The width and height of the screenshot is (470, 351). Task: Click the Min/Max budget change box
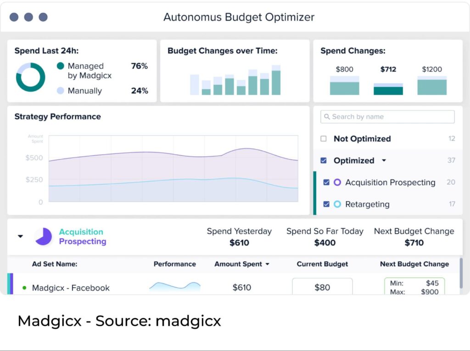pyautogui.click(x=414, y=287)
